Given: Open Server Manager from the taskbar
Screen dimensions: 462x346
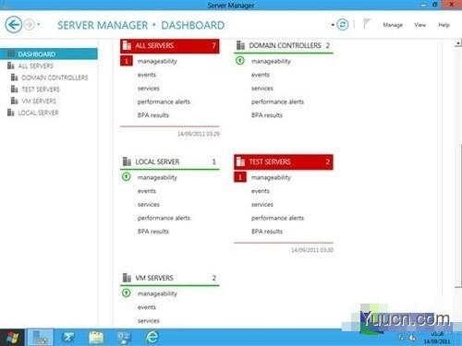Looking at the screenshot, I should click(40, 338).
